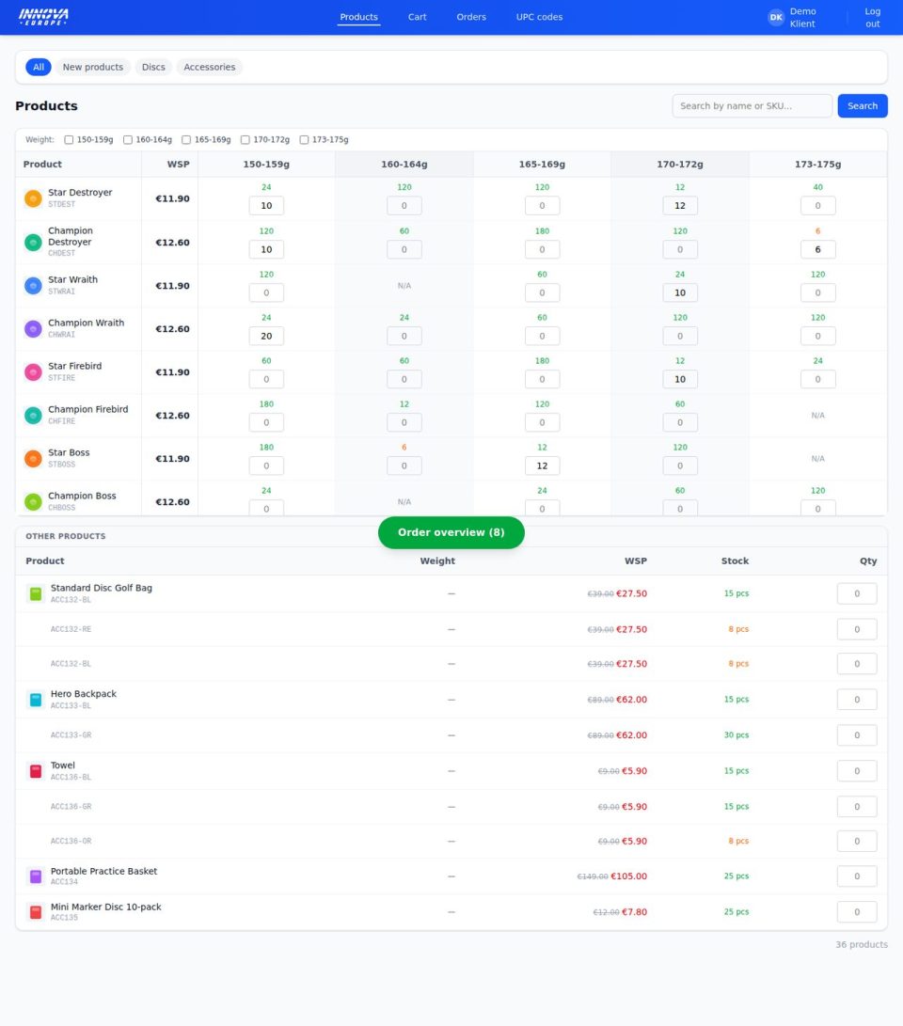Screen dimensions: 903x1026
Task: Click the Star Wraith disc icon
Action: point(33,285)
